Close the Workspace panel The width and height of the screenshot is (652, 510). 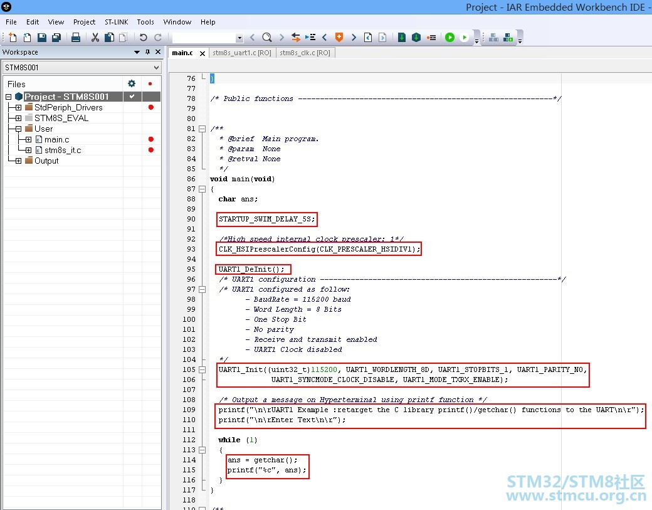(x=158, y=52)
